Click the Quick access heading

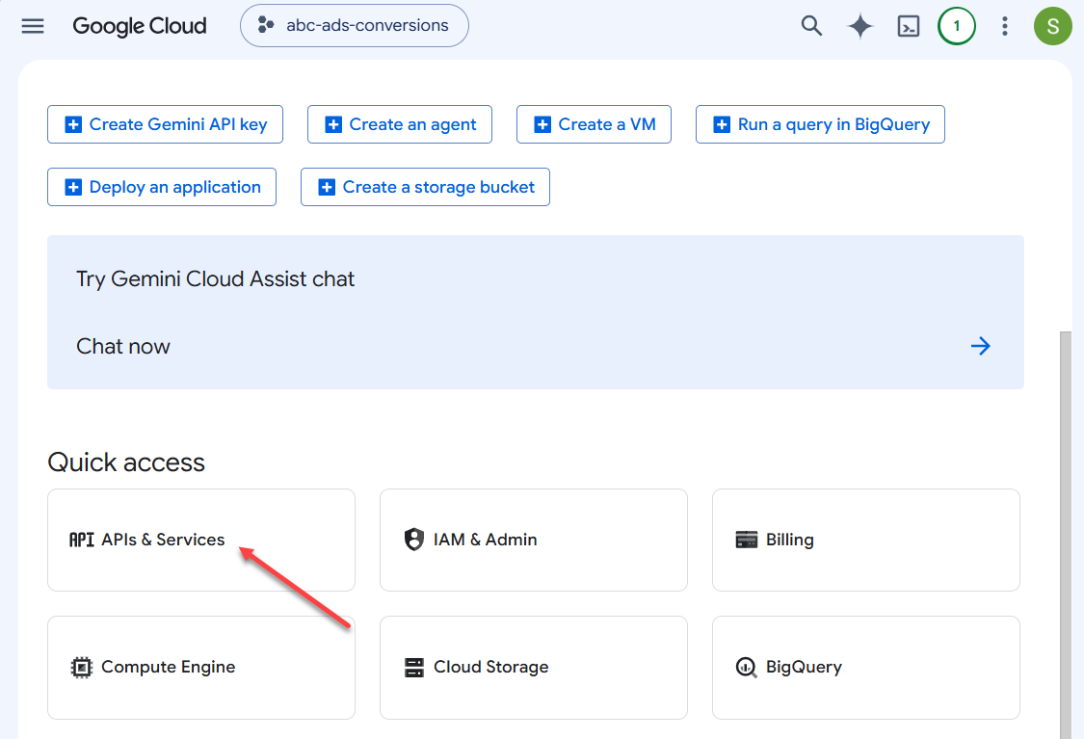tap(126, 462)
